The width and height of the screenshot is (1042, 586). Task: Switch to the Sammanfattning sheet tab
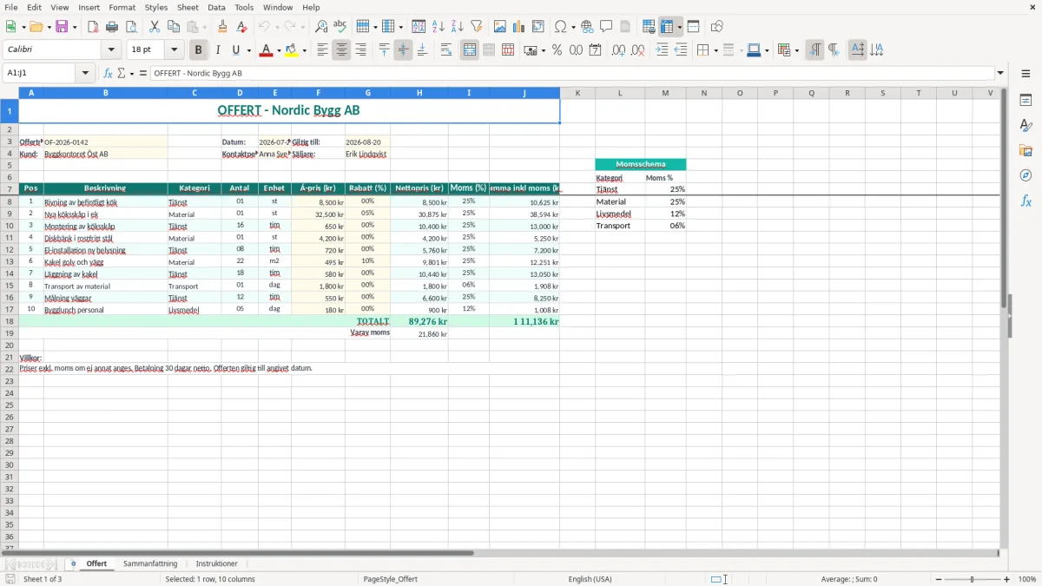coord(150,563)
